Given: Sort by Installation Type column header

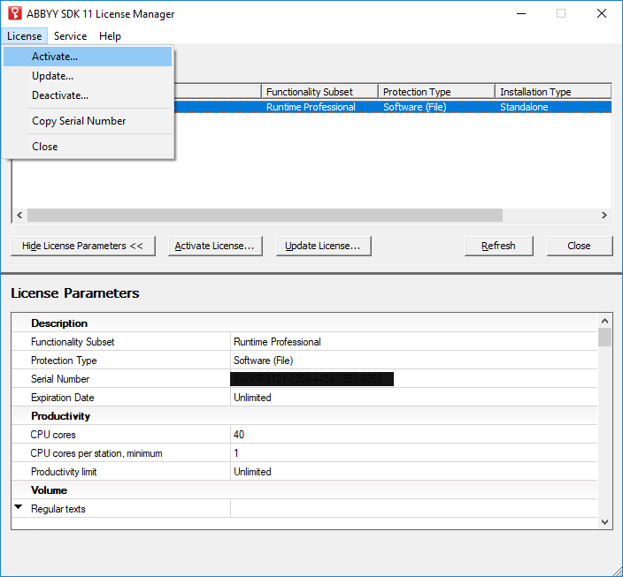Looking at the screenshot, I should [x=553, y=92].
